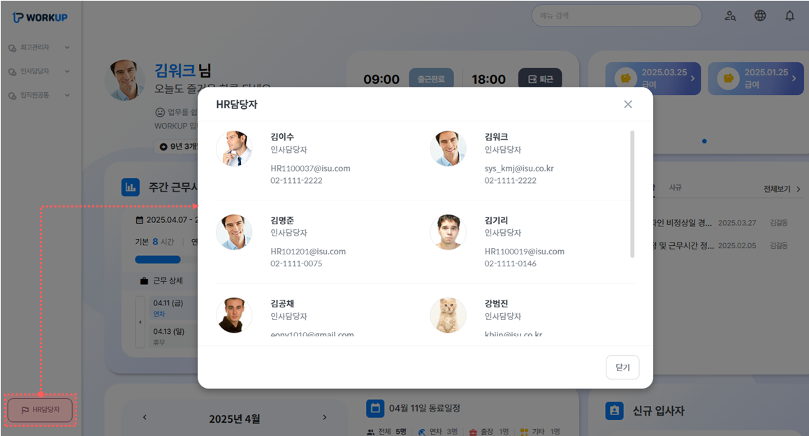Click the 메뉴 검색 input field
Screen dimensions: 809x436
(x=617, y=16)
